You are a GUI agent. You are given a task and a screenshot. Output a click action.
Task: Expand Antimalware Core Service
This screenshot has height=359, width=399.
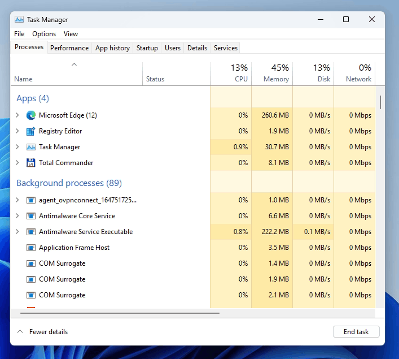coord(17,216)
